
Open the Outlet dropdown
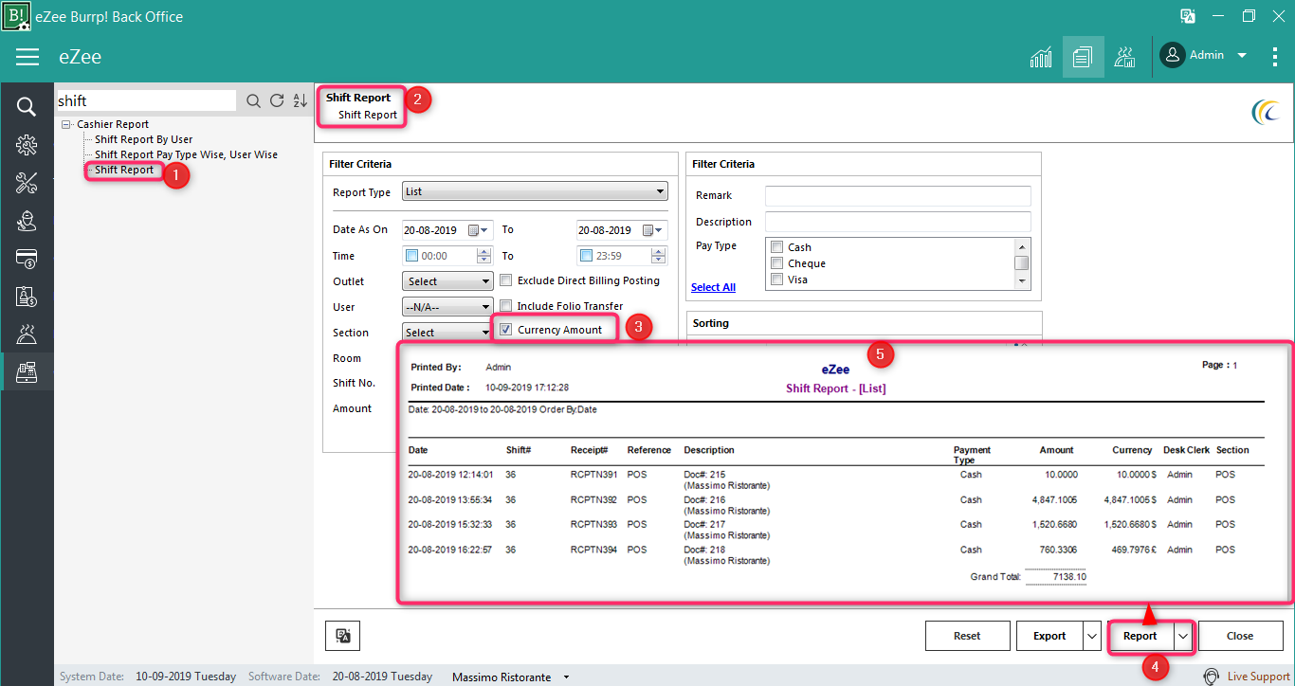point(447,281)
